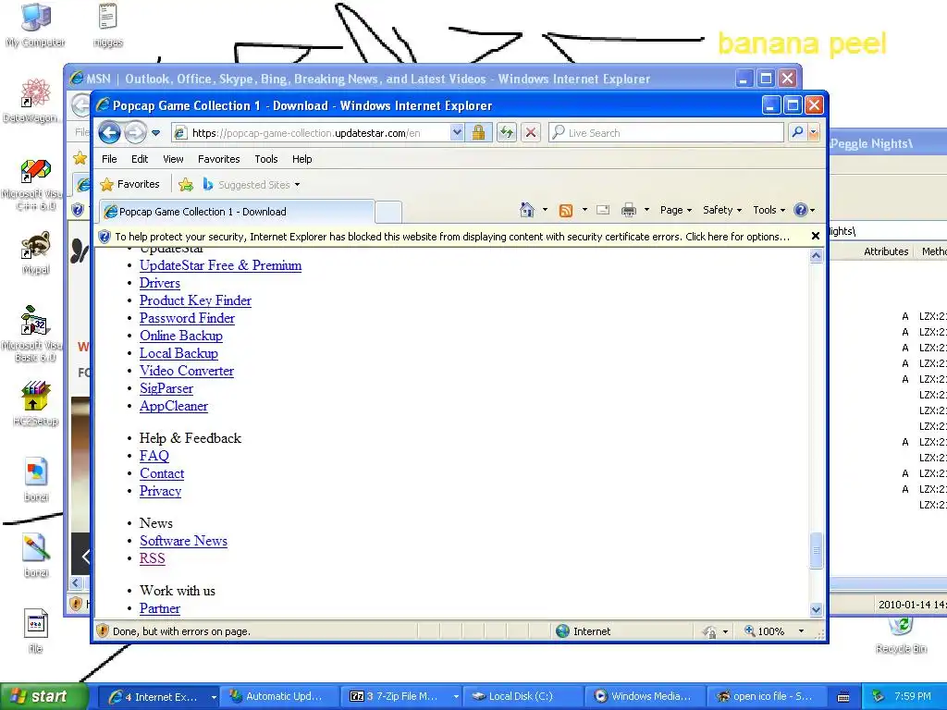Open the recent pages dropdown arrow
This screenshot has height=710, width=947.
coord(155,133)
